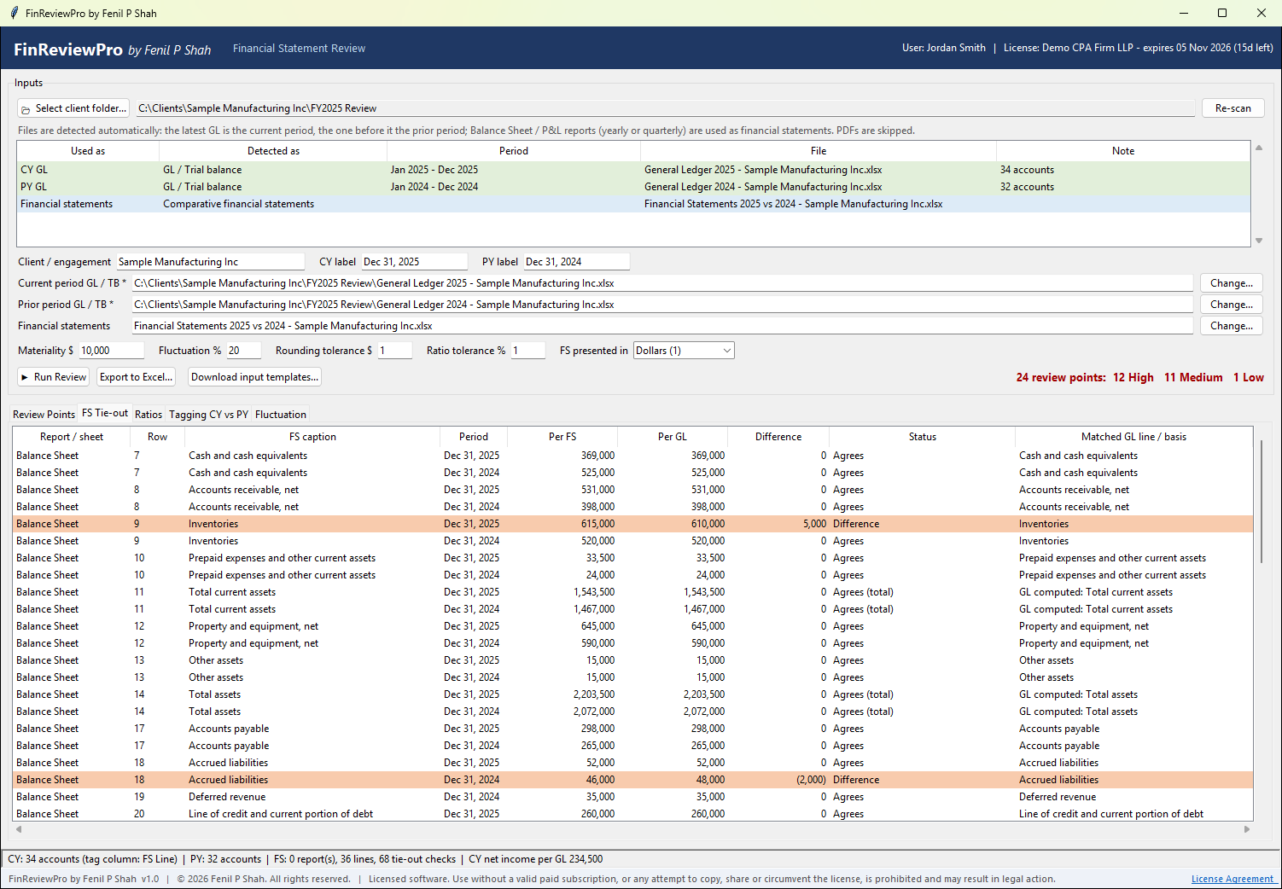Sort by the Per FS column header
The image size is (1282, 889).
562,437
